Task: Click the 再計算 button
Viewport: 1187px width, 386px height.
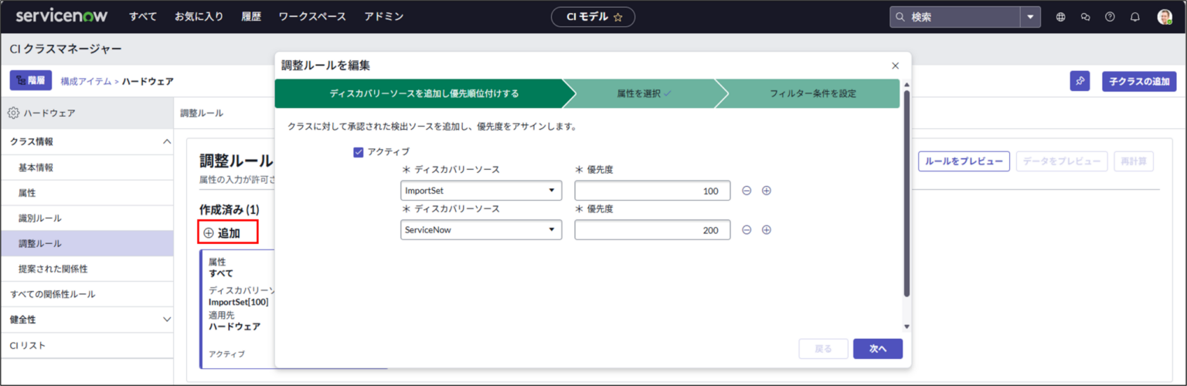Action: (1134, 161)
